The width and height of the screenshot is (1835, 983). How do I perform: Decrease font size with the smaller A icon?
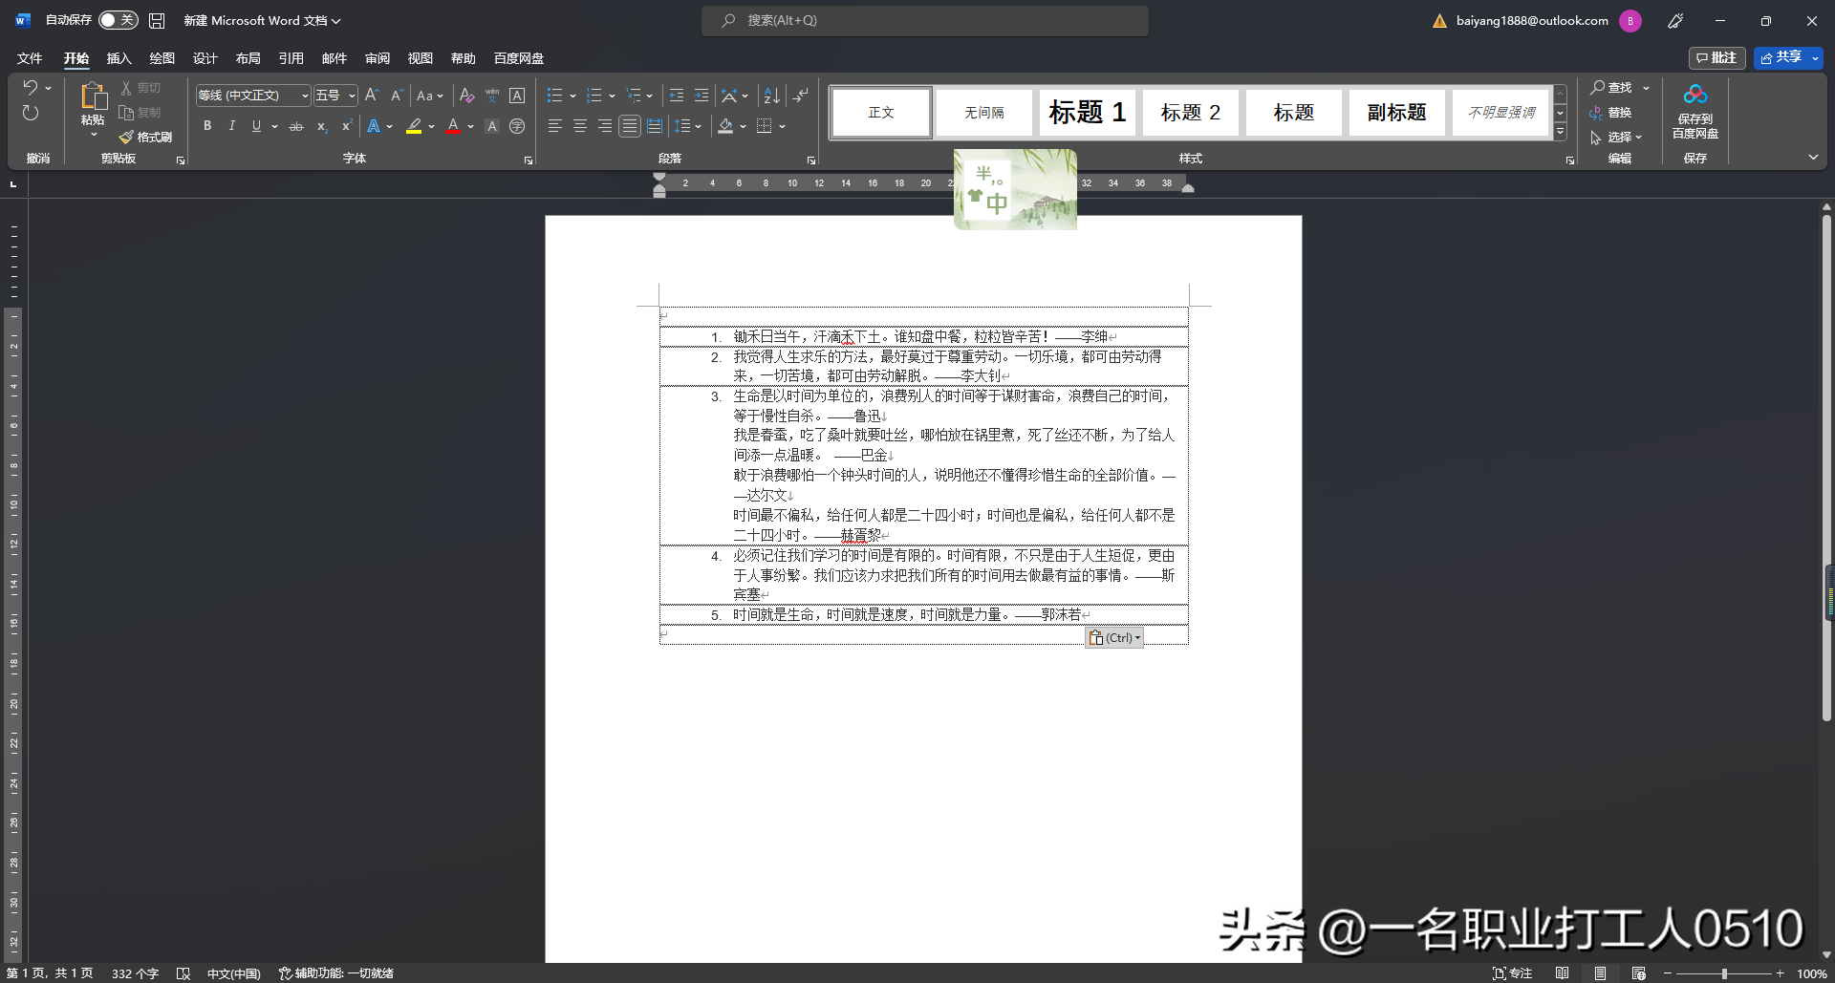pos(397,96)
